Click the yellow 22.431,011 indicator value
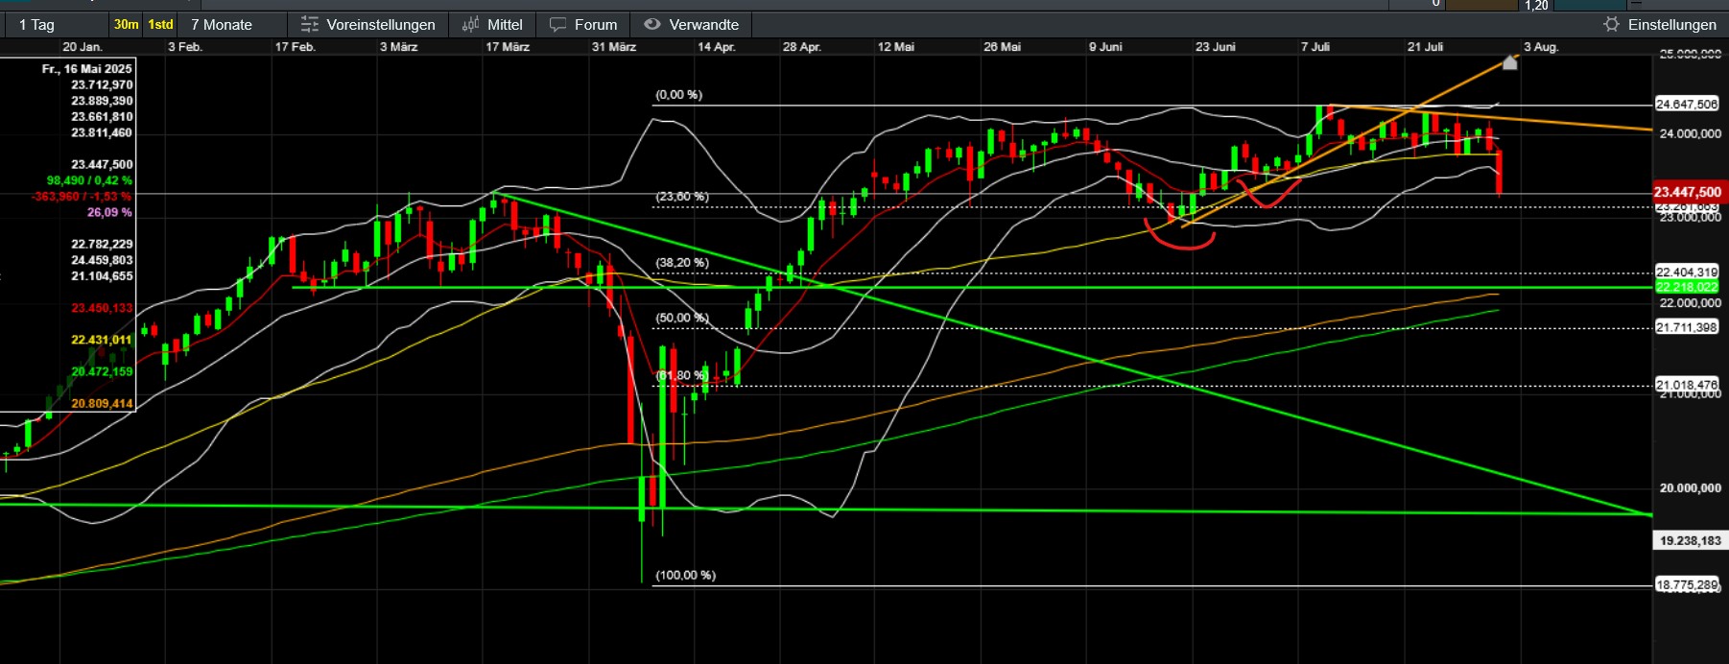 tap(102, 340)
